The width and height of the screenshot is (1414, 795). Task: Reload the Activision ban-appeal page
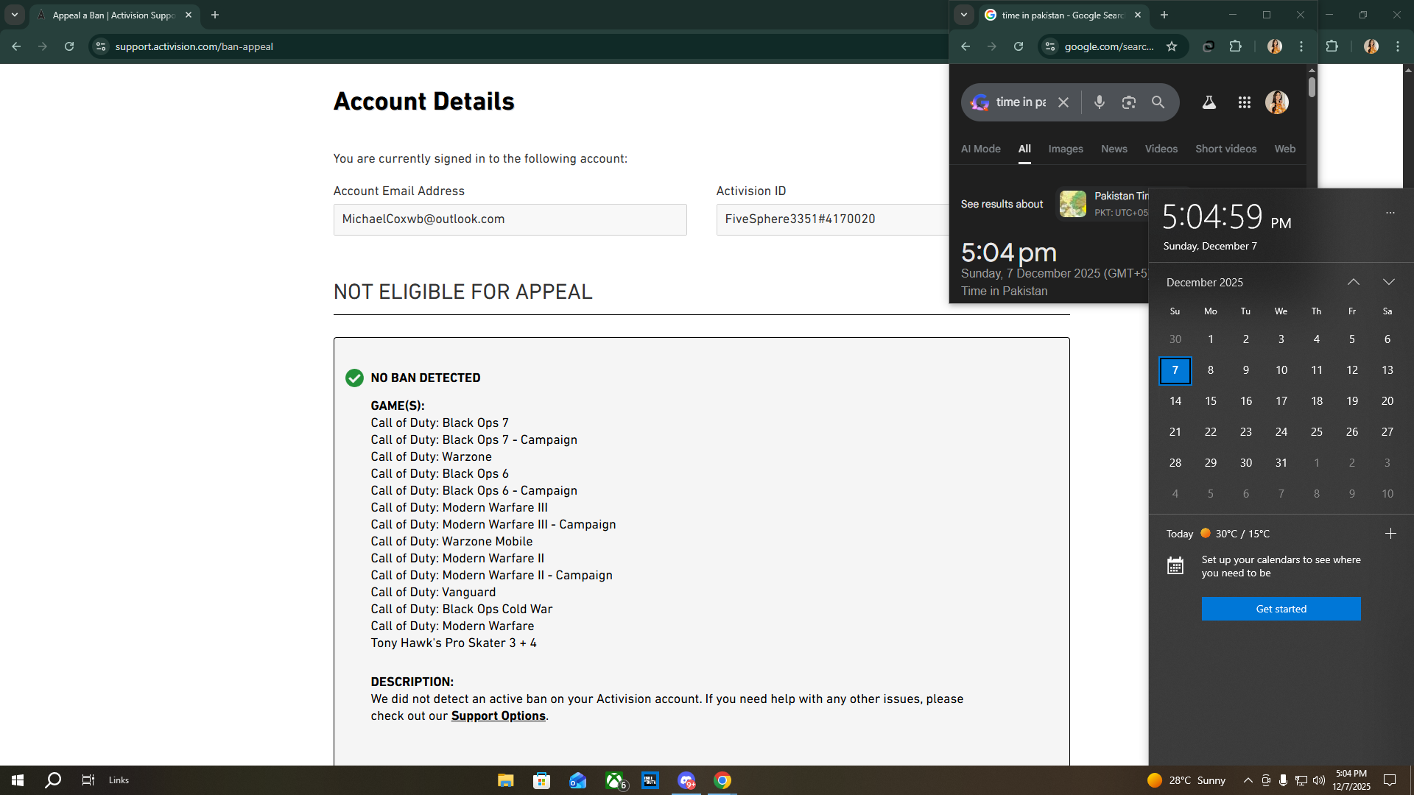(x=69, y=46)
